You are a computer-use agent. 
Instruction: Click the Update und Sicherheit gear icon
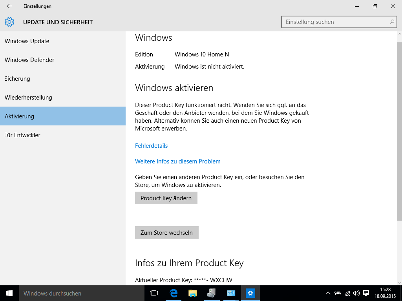tap(9, 22)
